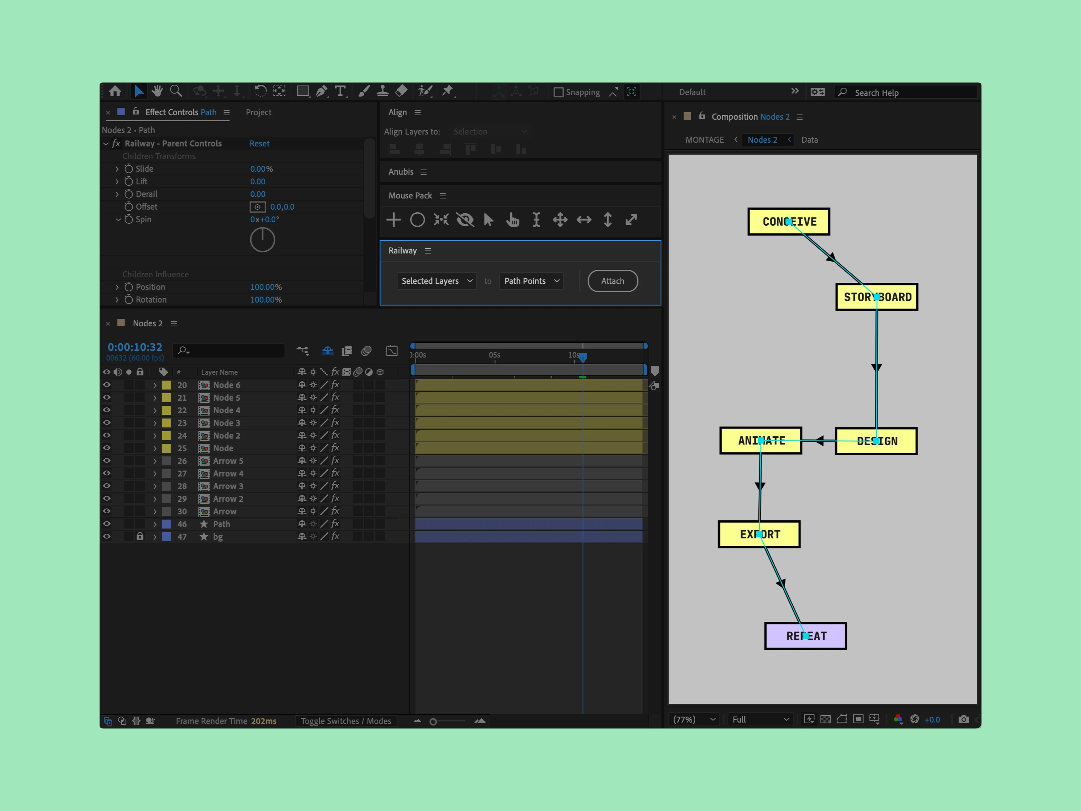Open the MONTAGE composition tab
The image size is (1081, 811).
pyautogui.click(x=705, y=139)
